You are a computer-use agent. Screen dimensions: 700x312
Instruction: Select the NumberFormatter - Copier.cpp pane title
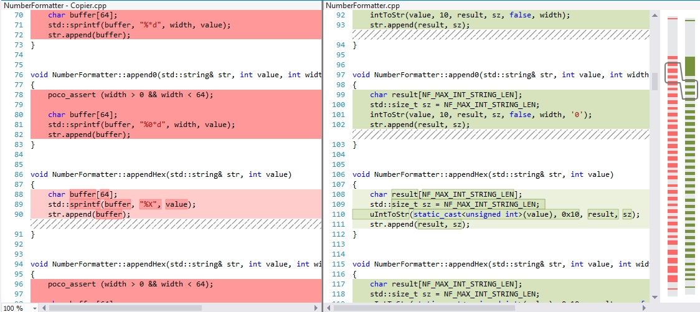click(47, 5)
